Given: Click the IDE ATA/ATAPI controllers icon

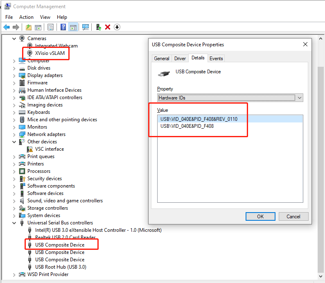Looking at the screenshot, I should pos(22,97).
